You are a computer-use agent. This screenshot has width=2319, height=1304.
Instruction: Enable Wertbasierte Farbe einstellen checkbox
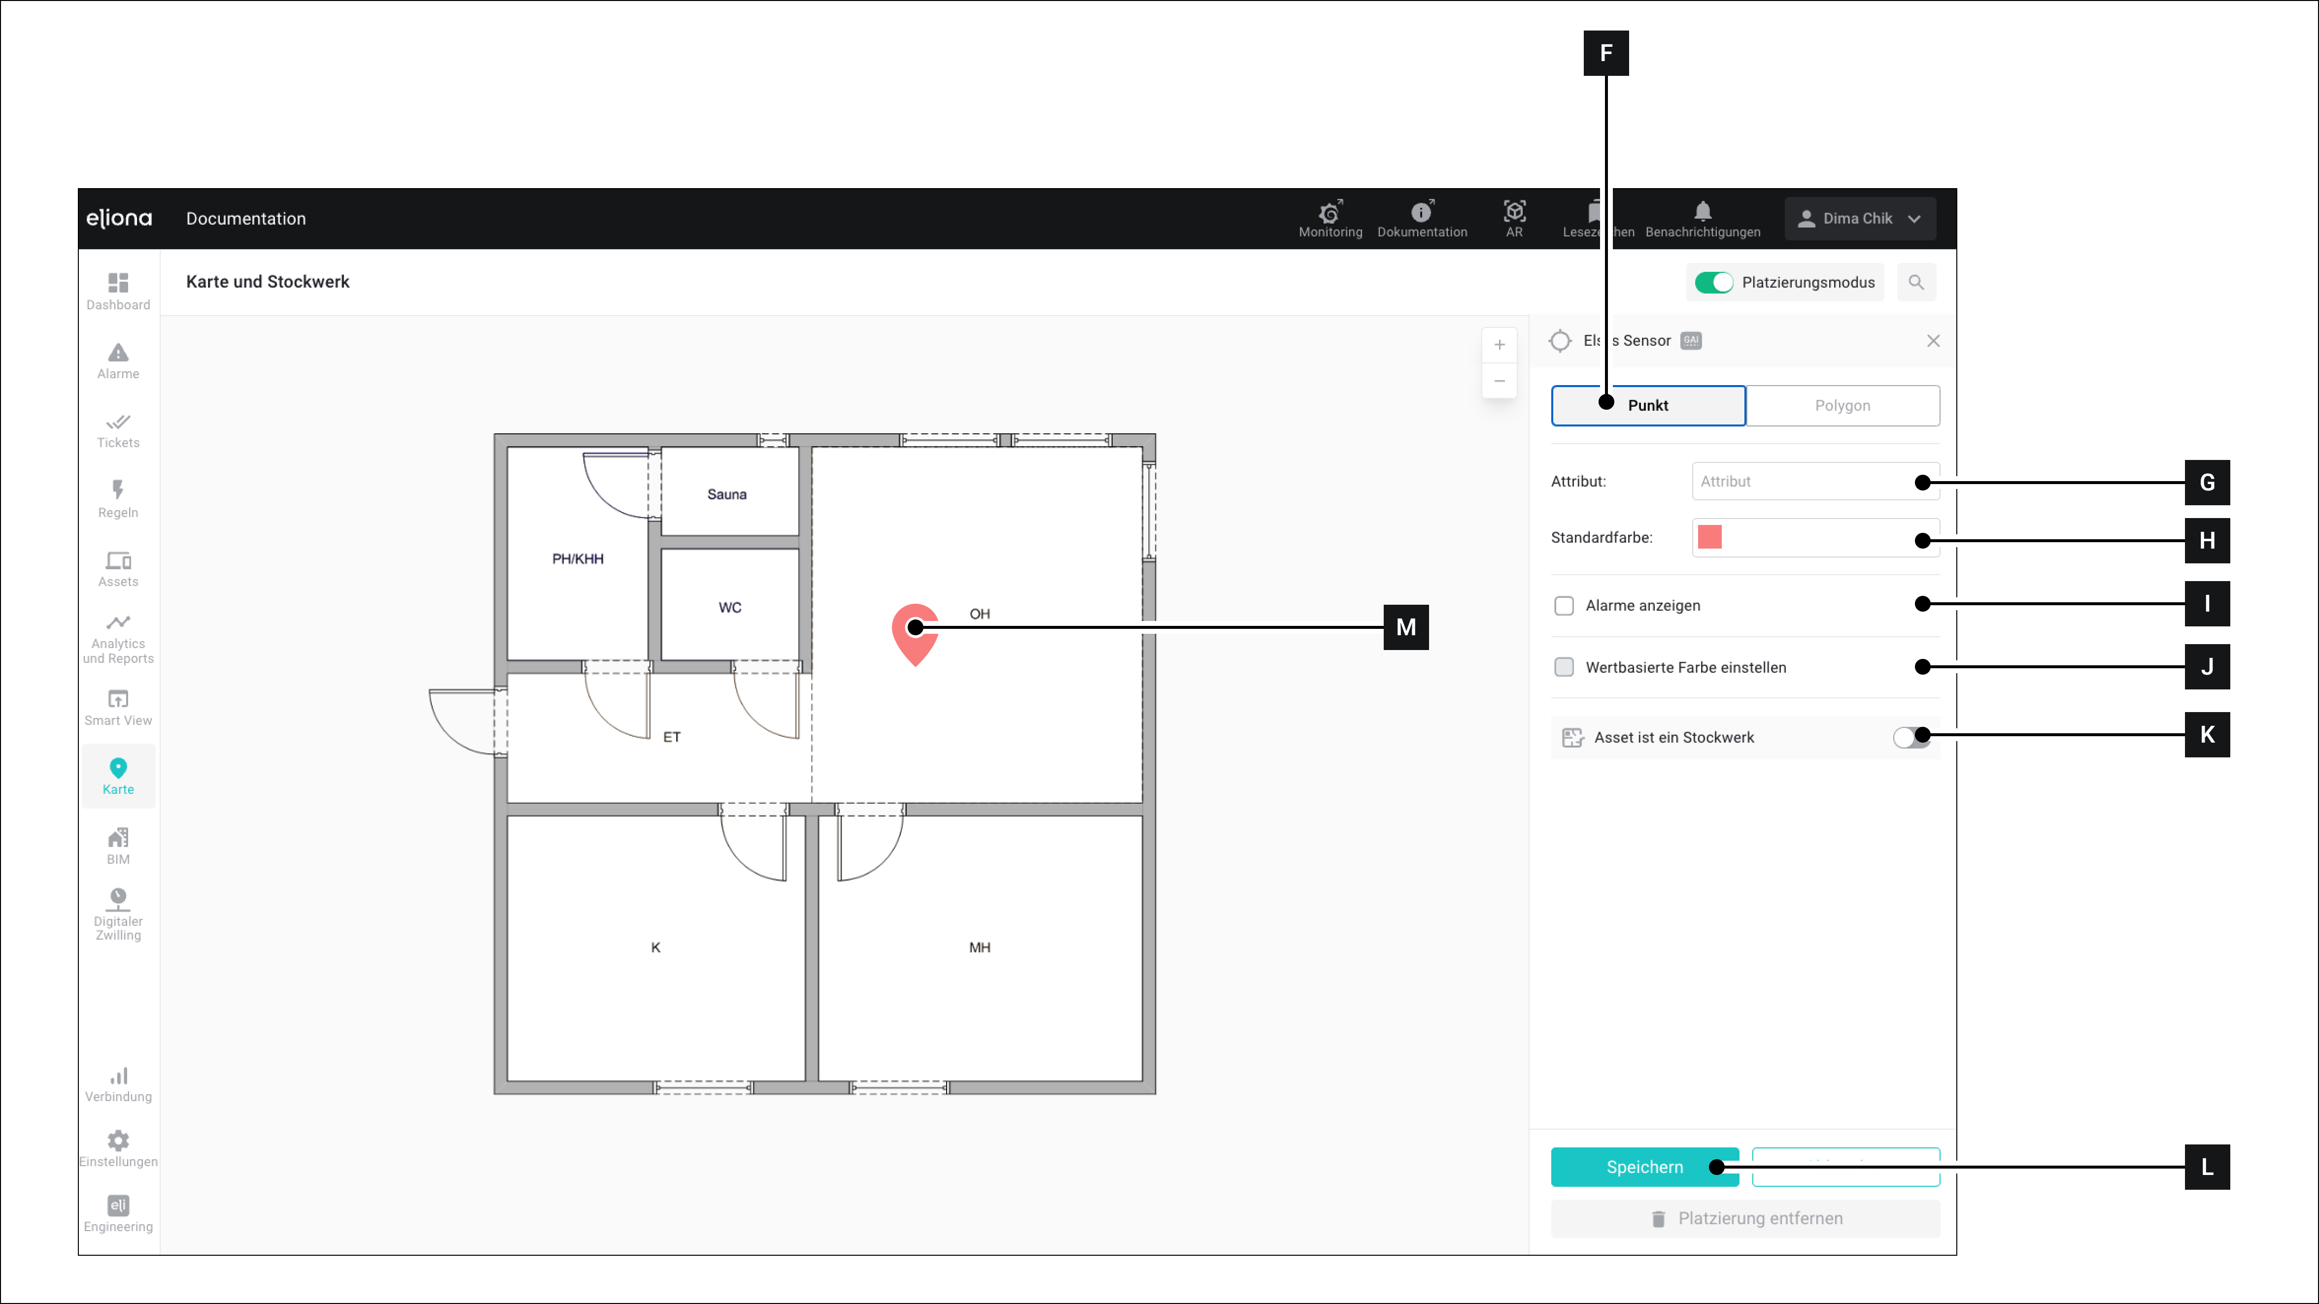[1564, 667]
